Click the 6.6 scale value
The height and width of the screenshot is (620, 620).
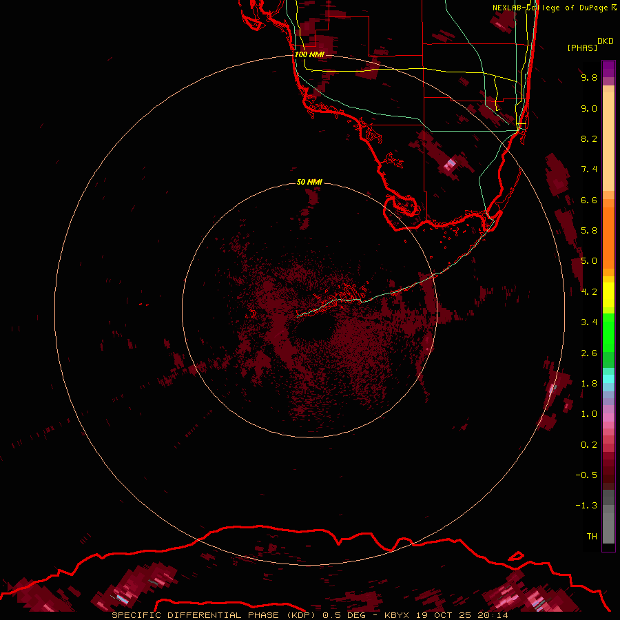tap(589, 200)
